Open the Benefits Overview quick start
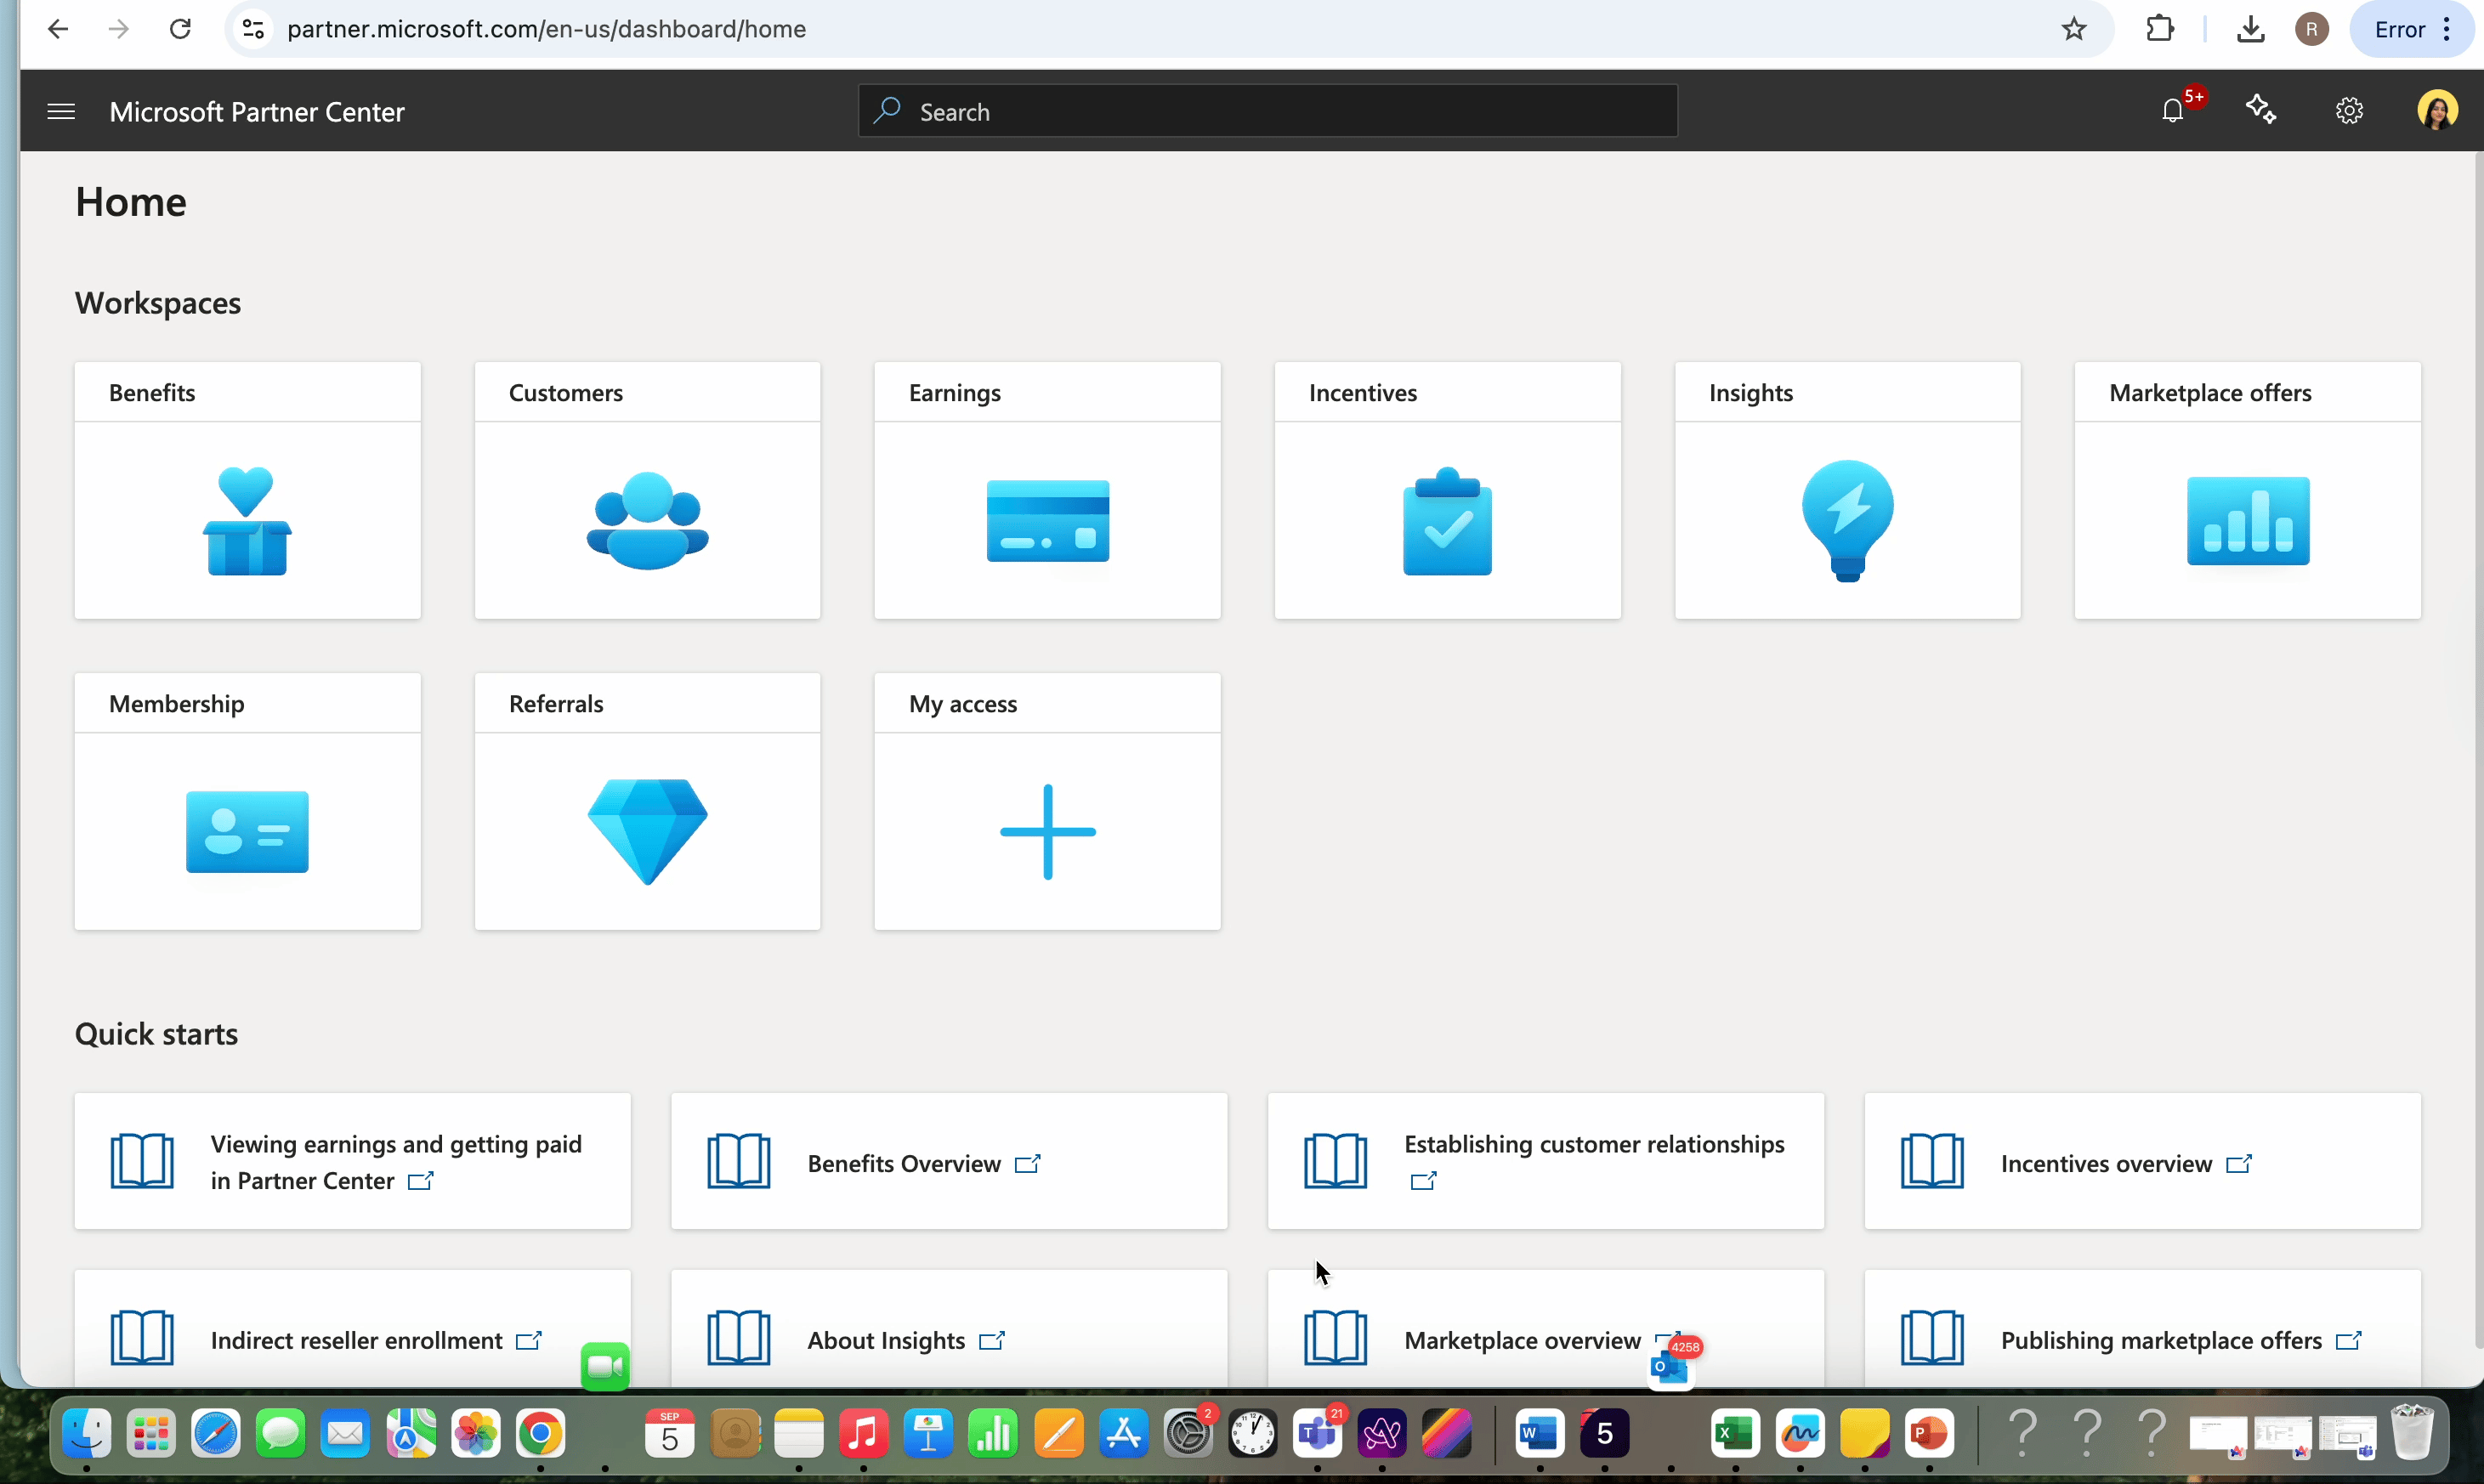This screenshot has width=2484, height=1484. tap(949, 1161)
